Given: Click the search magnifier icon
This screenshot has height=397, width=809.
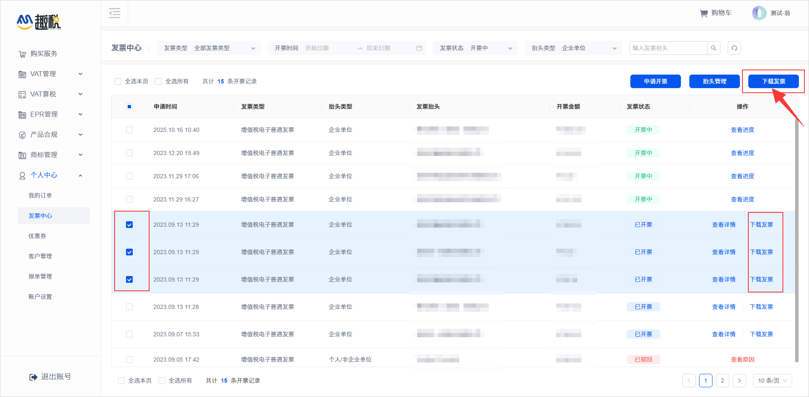Looking at the screenshot, I should (x=714, y=48).
